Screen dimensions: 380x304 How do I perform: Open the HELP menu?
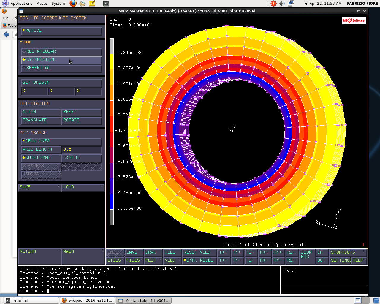coord(359,260)
